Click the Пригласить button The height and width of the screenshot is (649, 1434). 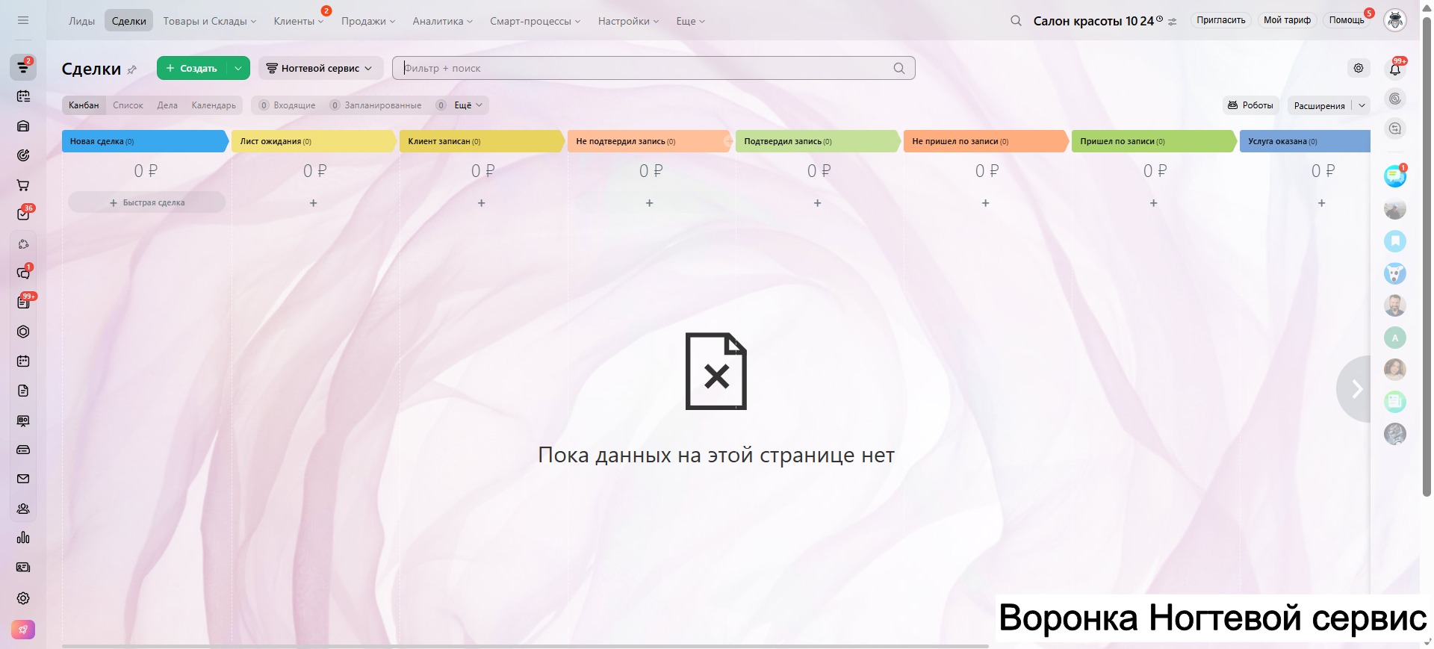coord(1221,20)
